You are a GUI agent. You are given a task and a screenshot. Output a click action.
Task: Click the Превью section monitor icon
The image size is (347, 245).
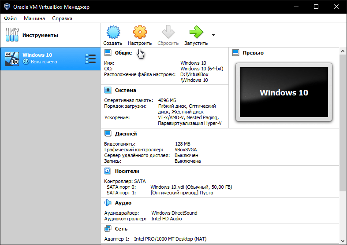(236, 53)
